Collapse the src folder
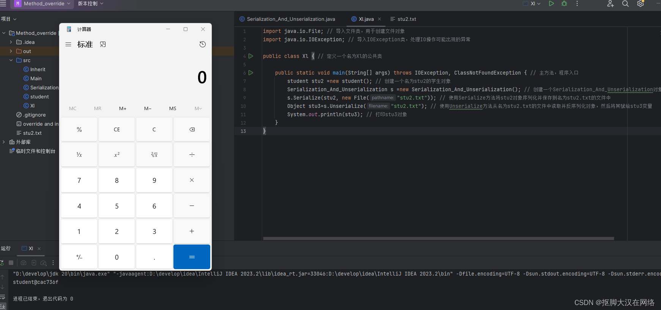Image resolution: width=661 pixels, height=310 pixels. 11,60
